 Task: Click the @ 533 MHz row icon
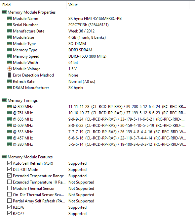(x=9, y=132)
